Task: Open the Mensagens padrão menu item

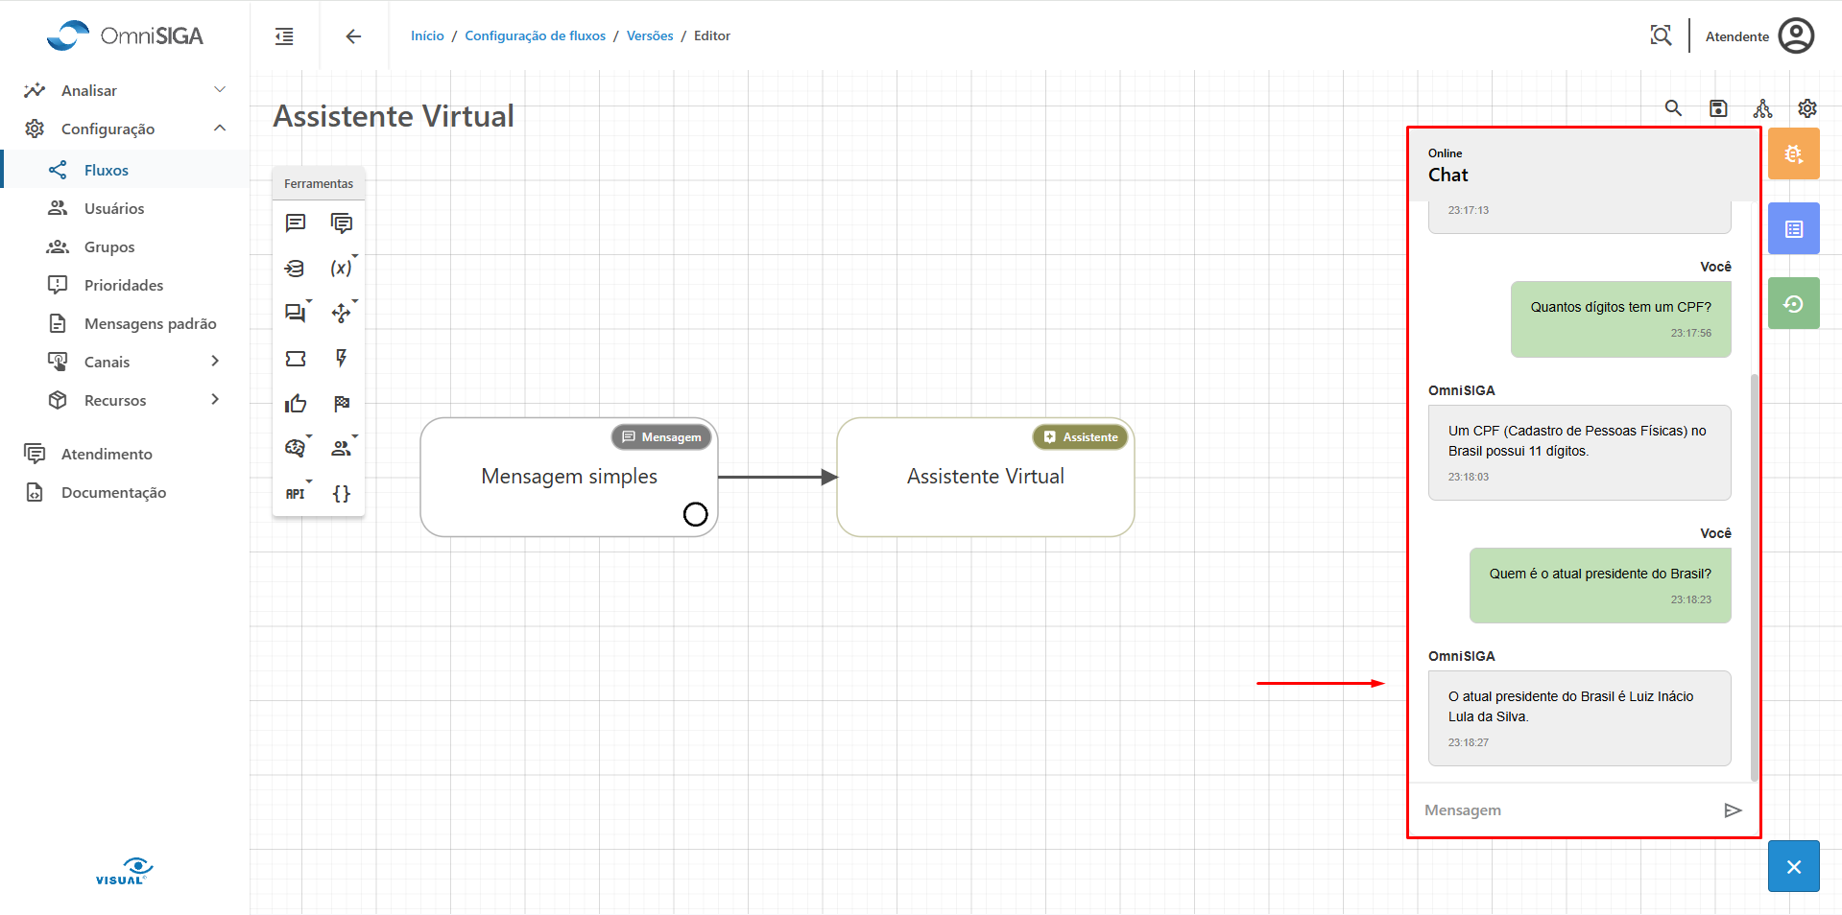Action: (x=125, y=323)
